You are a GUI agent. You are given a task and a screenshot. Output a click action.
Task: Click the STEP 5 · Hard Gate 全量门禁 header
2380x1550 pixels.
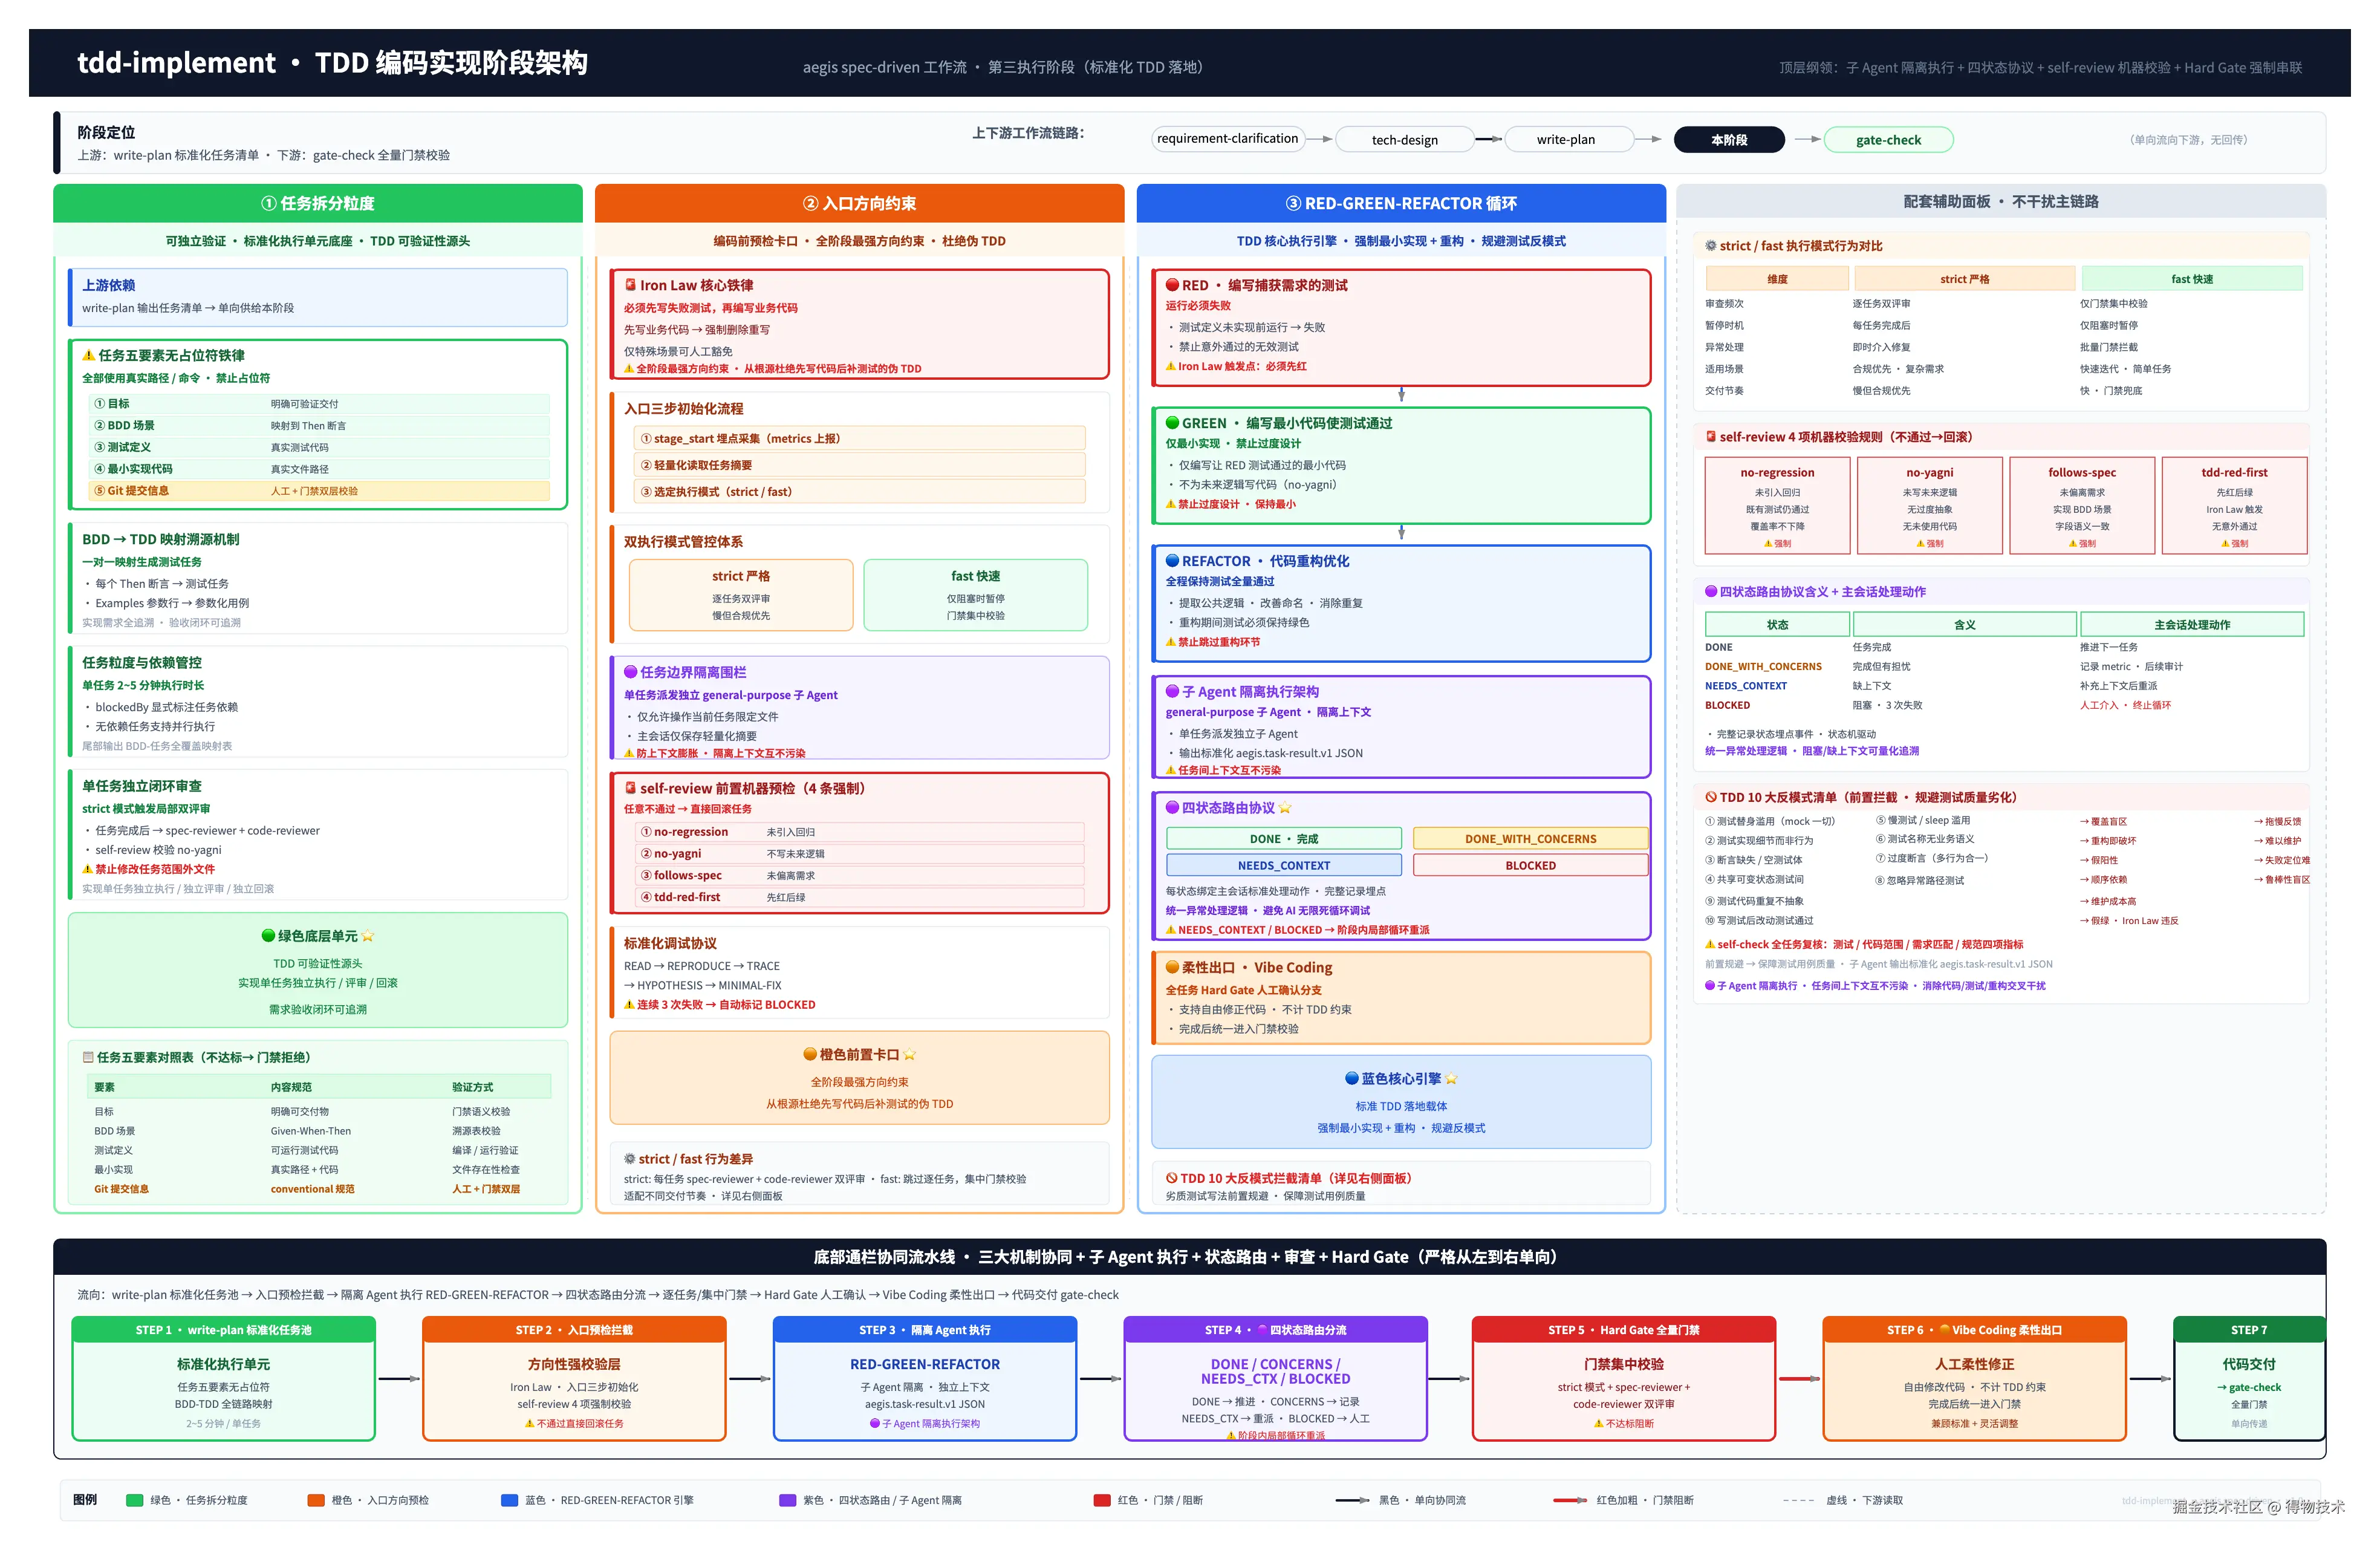(x=1624, y=1330)
